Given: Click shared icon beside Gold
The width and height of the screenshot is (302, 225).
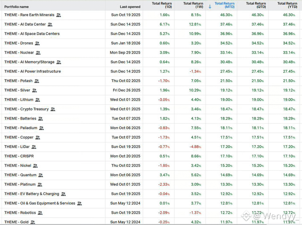Looking at the screenshot, I should point(33,222).
